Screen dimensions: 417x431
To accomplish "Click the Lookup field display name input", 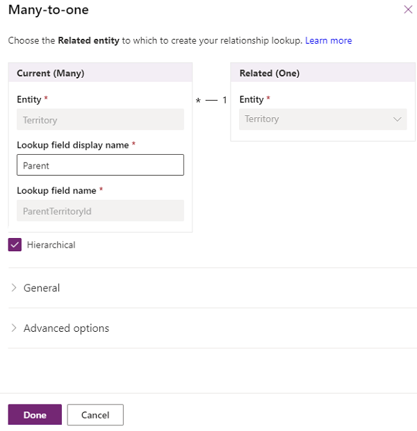I will [x=100, y=165].
